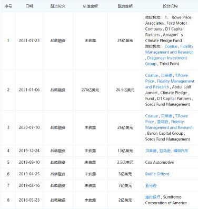Click the 融资金额 column header

(x=125, y=6)
